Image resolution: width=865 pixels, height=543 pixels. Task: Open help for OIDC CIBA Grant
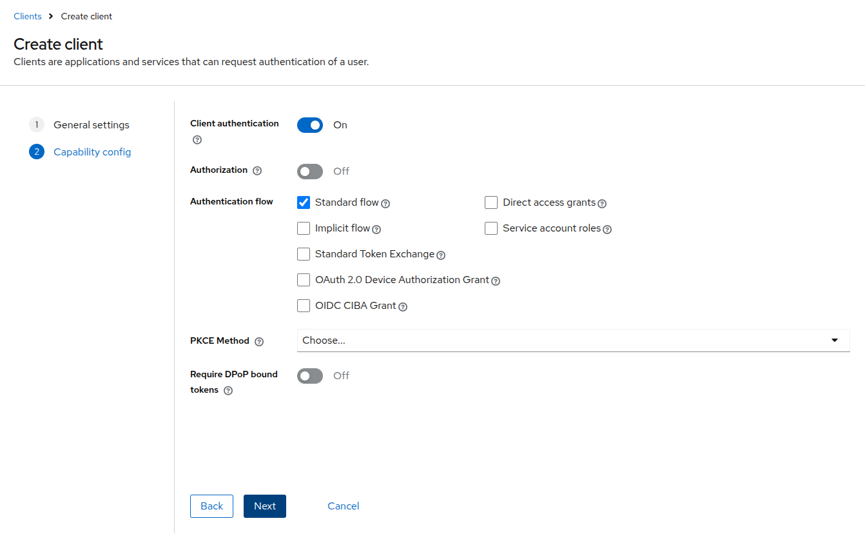pyautogui.click(x=403, y=306)
